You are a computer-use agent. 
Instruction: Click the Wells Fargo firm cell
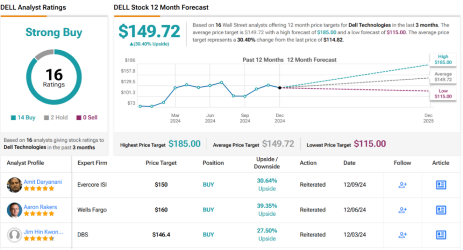(x=92, y=210)
